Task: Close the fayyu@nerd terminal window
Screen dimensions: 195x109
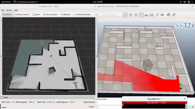Action: coord(184,99)
